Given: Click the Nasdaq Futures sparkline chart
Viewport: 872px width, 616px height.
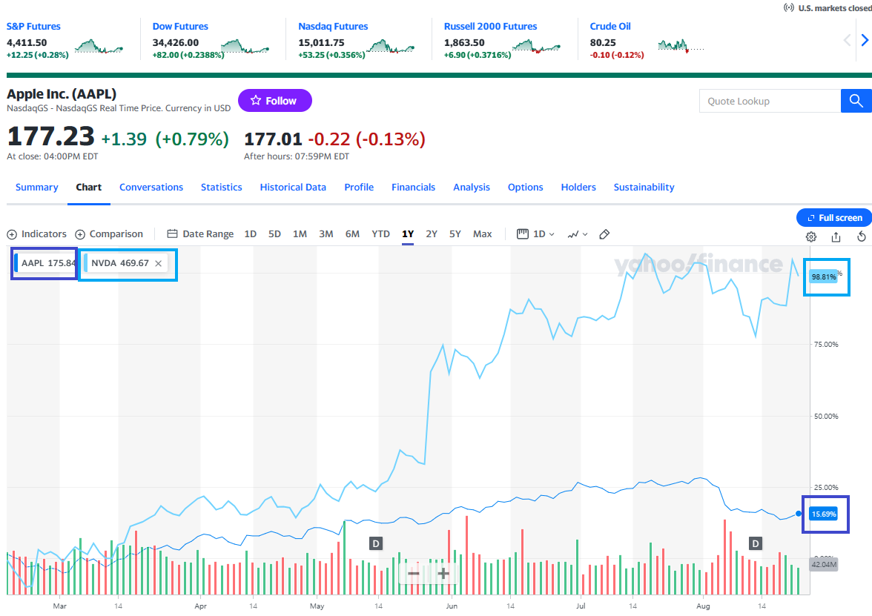Looking at the screenshot, I should (x=390, y=46).
